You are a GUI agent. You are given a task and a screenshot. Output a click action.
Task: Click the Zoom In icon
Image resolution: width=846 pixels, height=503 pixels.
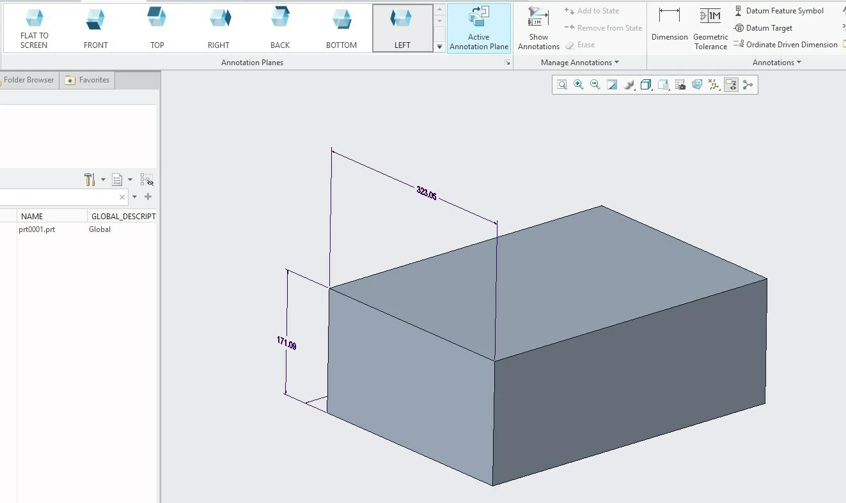tap(579, 84)
